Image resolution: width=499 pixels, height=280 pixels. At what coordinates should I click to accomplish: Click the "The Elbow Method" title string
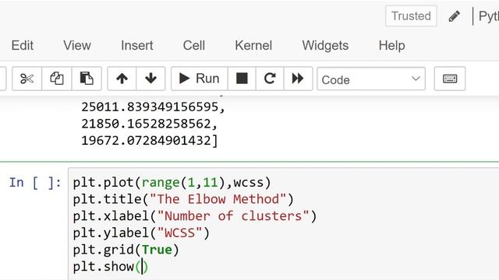click(218, 199)
